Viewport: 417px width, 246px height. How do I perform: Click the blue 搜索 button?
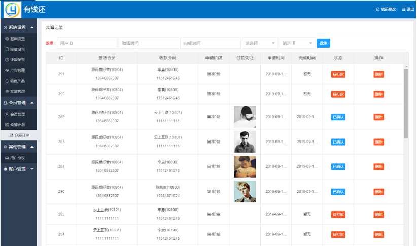323,43
